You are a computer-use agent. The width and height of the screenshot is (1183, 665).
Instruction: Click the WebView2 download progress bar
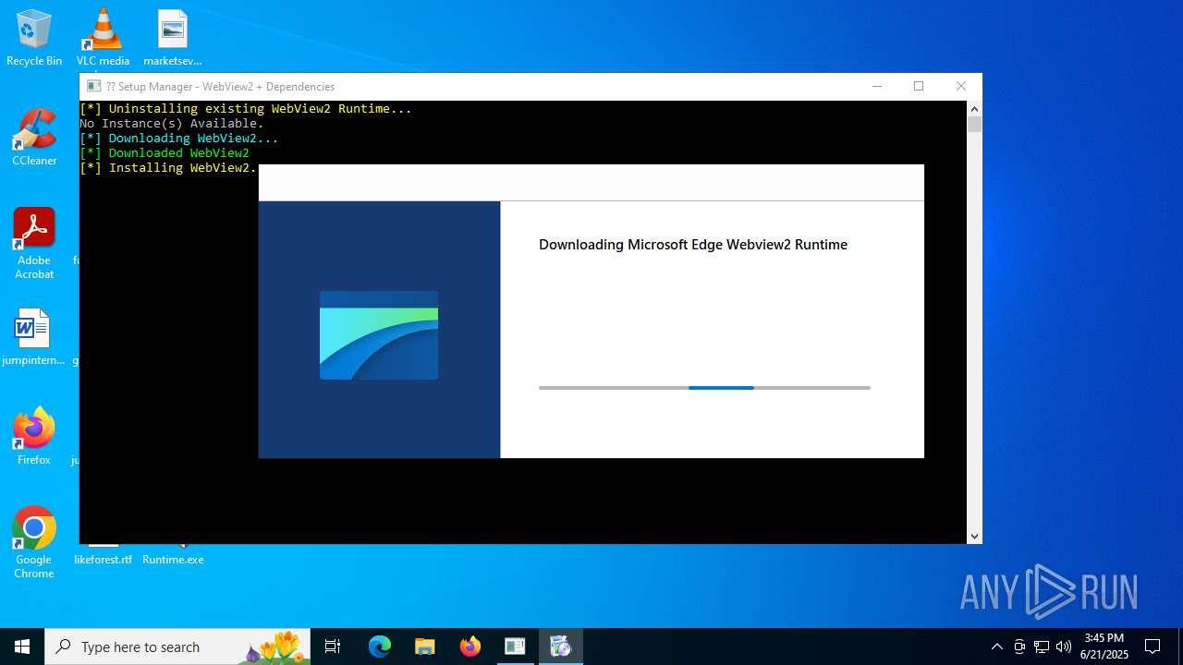(x=704, y=388)
